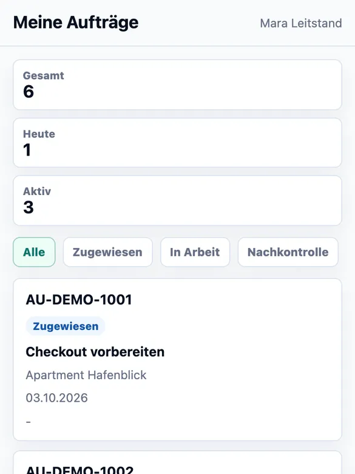This screenshot has height=474, width=355.
Task: Select the Alle filter tab
Action: pyautogui.click(x=34, y=252)
